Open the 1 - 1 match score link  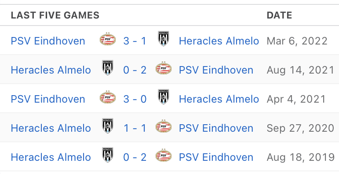coord(135,128)
